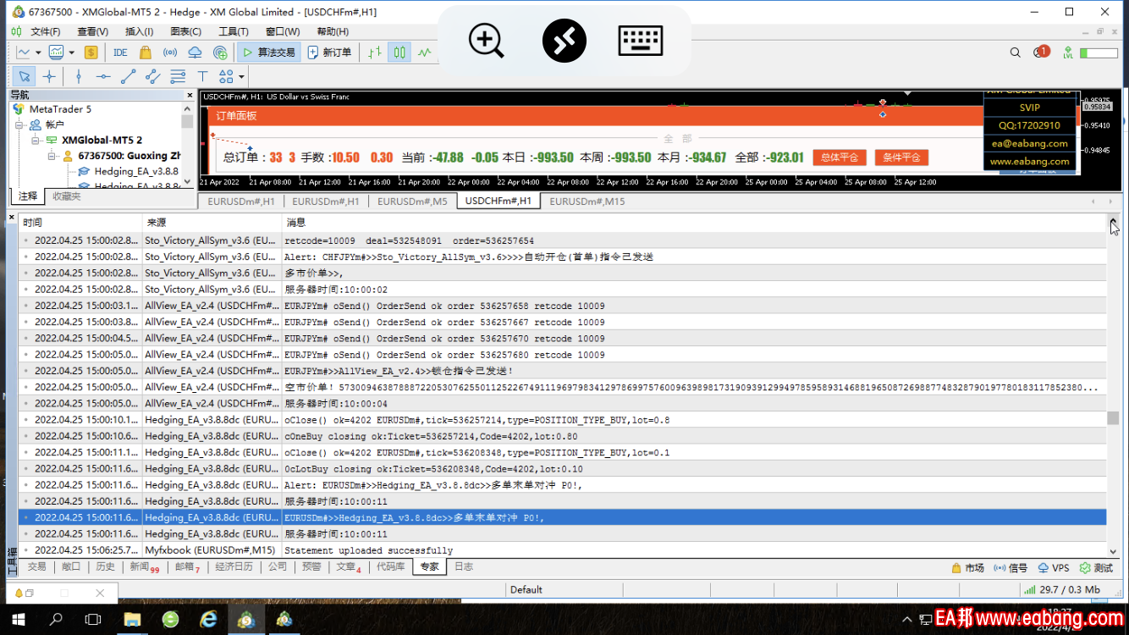Open the 日志 toolbox tab
This screenshot has height=635, width=1129.
pos(464,566)
